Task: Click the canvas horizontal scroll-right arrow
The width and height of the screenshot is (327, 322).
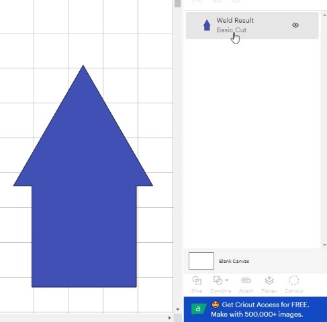Action: coord(169,318)
